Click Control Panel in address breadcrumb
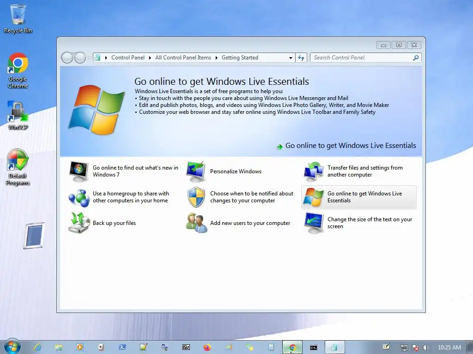The height and width of the screenshot is (354, 473). pyautogui.click(x=128, y=58)
